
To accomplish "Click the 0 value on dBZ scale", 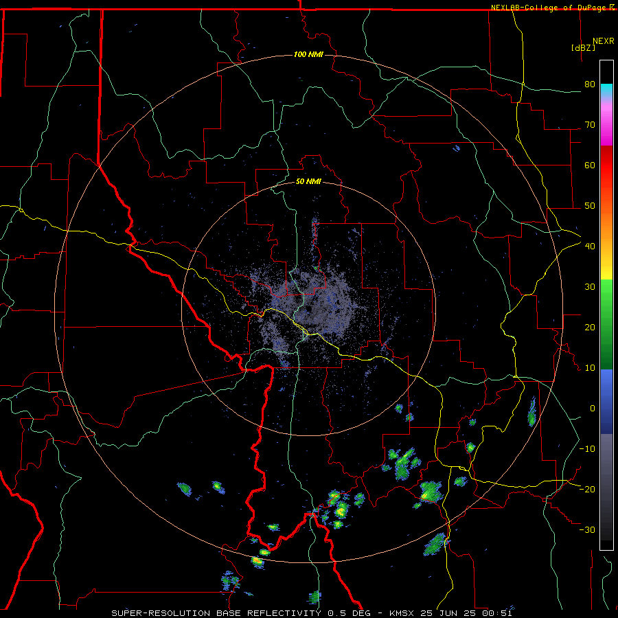I will 592,409.
